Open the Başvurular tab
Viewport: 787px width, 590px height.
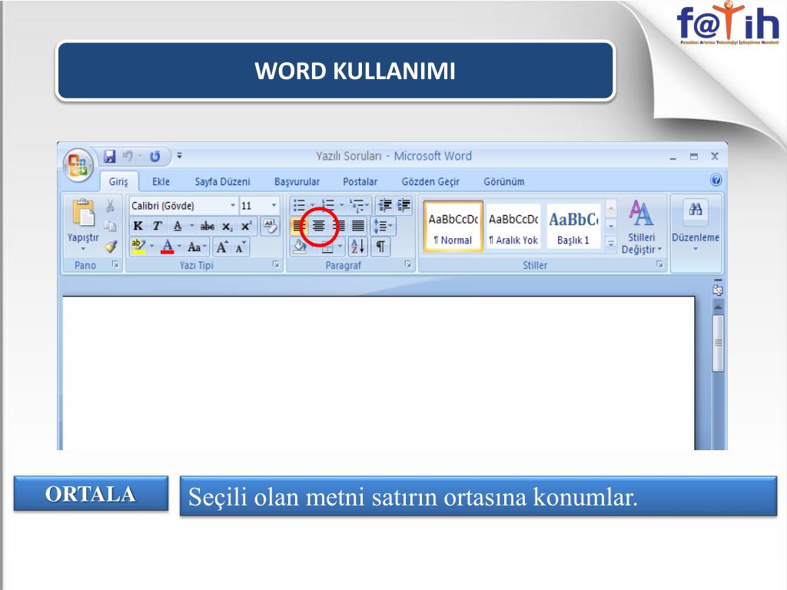point(297,181)
